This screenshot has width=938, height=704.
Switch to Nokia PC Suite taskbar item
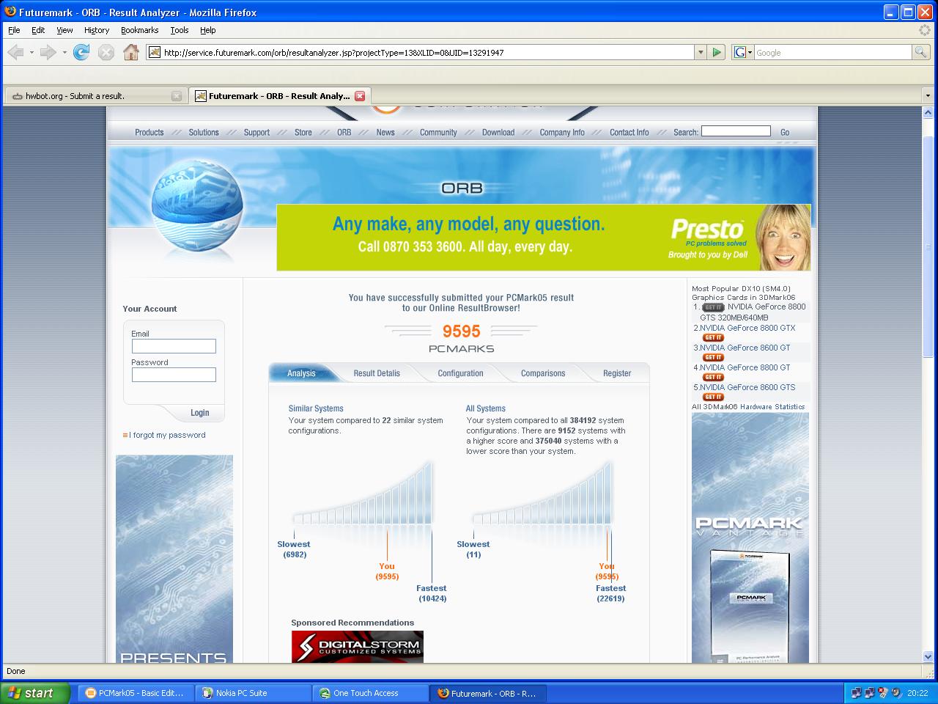254,693
